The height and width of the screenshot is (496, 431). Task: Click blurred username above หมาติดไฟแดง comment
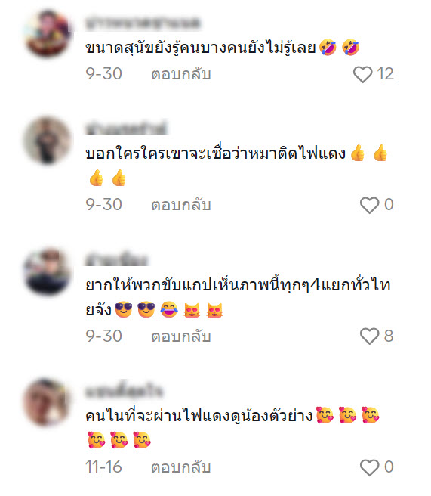(125, 128)
